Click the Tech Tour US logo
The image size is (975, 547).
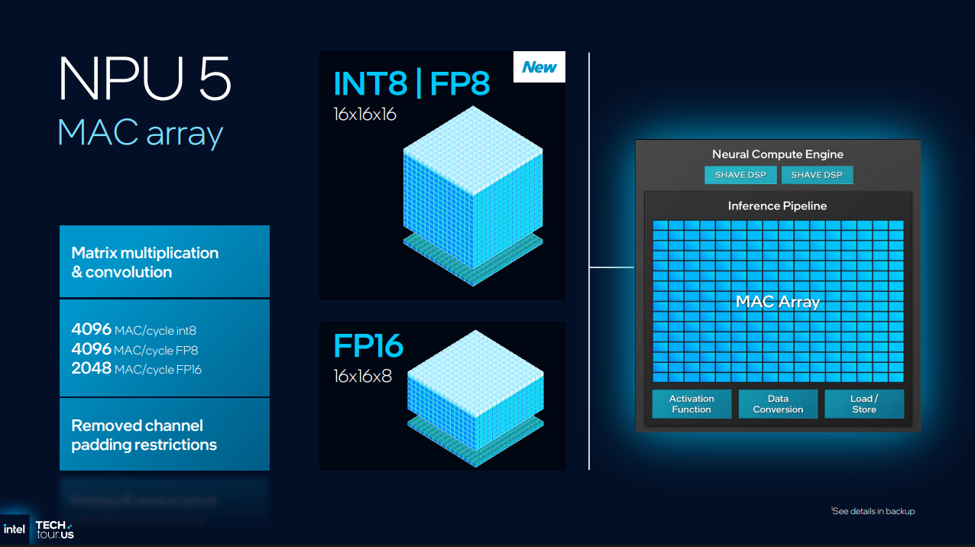point(54,529)
